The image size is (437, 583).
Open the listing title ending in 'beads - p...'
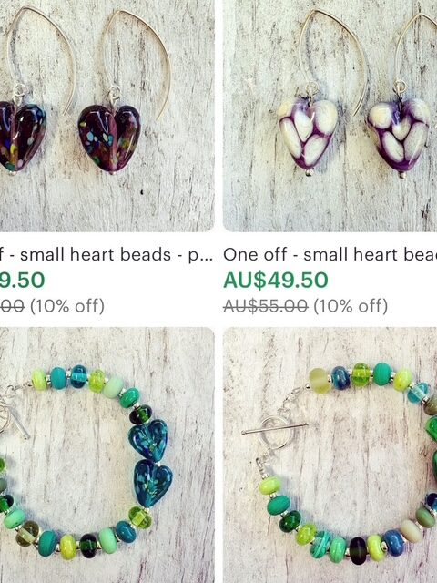107,255
